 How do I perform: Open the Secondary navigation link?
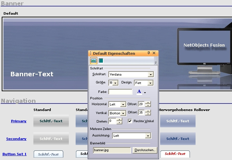tap(16, 139)
